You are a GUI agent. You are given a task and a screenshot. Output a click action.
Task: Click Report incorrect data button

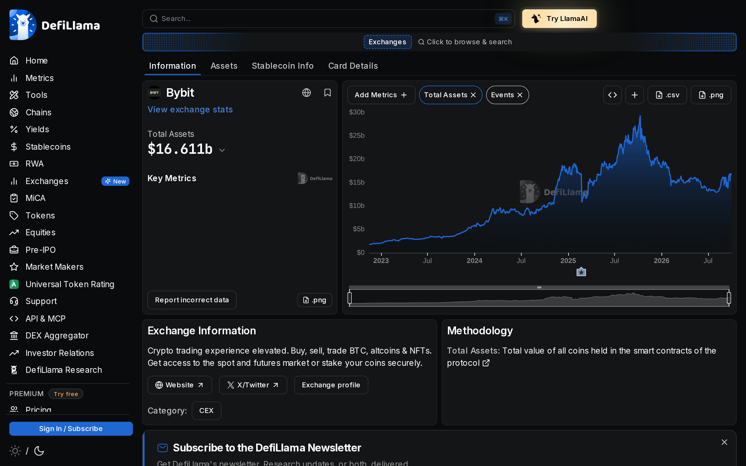[192, 300]
